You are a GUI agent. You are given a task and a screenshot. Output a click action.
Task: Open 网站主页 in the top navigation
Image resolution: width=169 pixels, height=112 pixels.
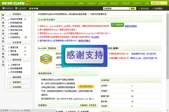pyautogui.click(x=126, y=3)
